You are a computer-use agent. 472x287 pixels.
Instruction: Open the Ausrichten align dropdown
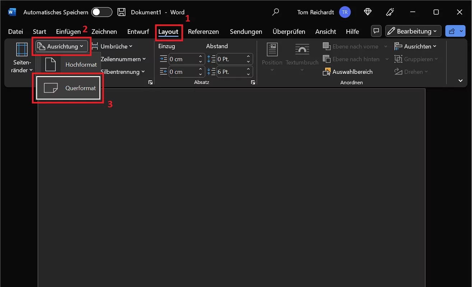click(x=415, y=46)
